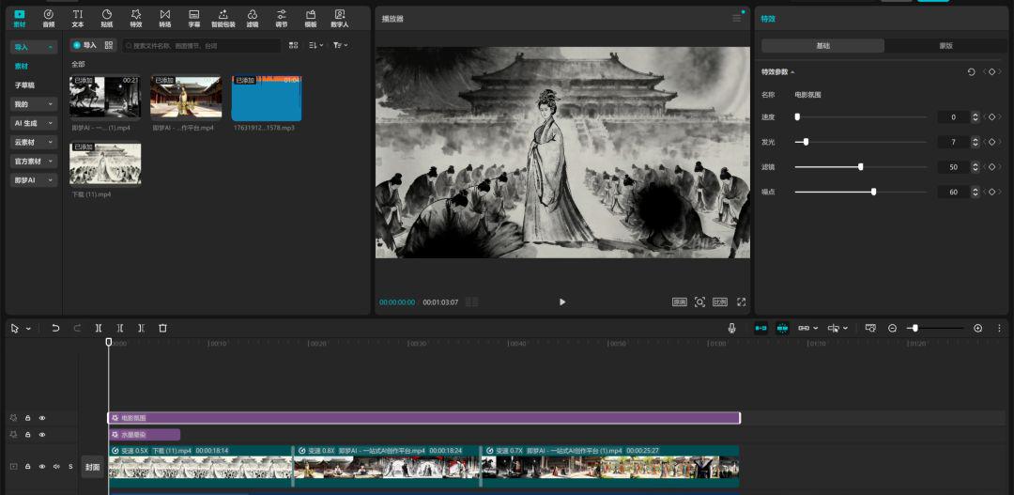Screen dimensions: 1014x495
Task: Reset effect parameters icon
Action: (972, 71)
